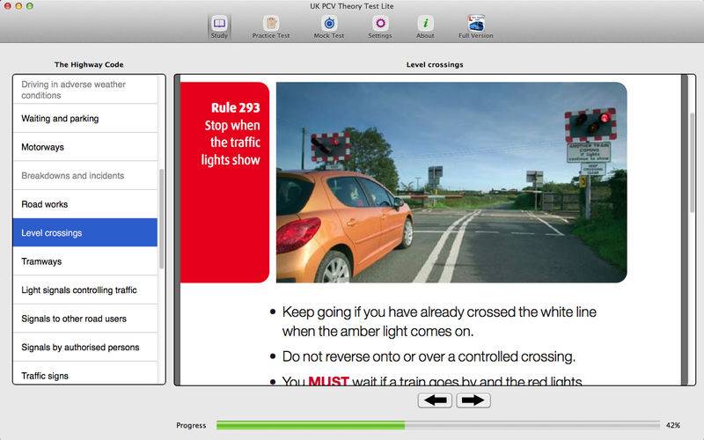Select Light signals controlling traffic

point(85,290)
